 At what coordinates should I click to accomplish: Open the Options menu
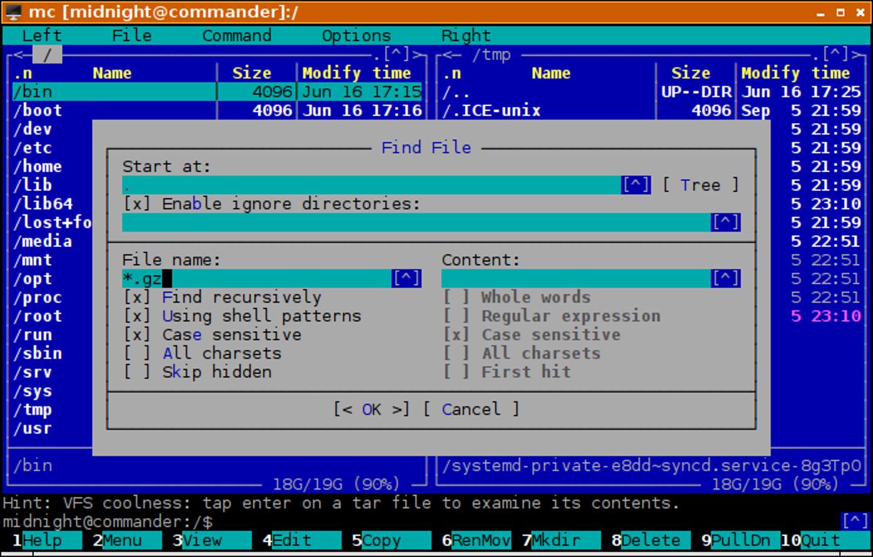[x=357, y=35]
